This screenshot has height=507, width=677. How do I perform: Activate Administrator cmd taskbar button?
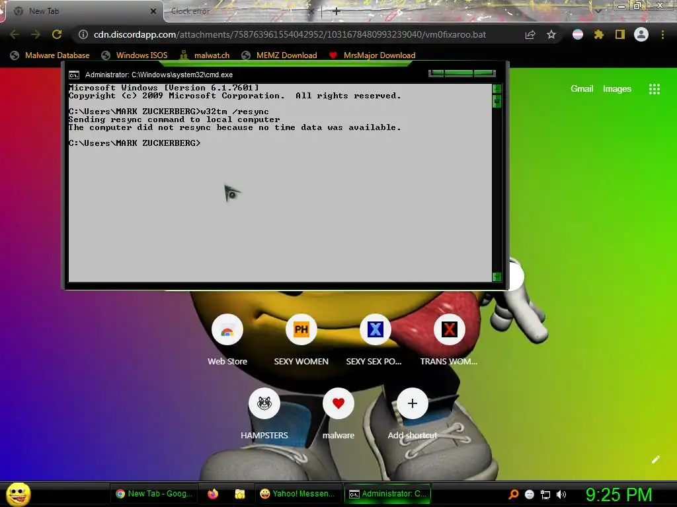[387, 494]
